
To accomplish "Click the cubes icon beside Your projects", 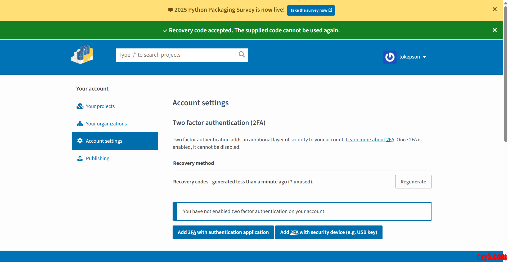I will 80,106.
